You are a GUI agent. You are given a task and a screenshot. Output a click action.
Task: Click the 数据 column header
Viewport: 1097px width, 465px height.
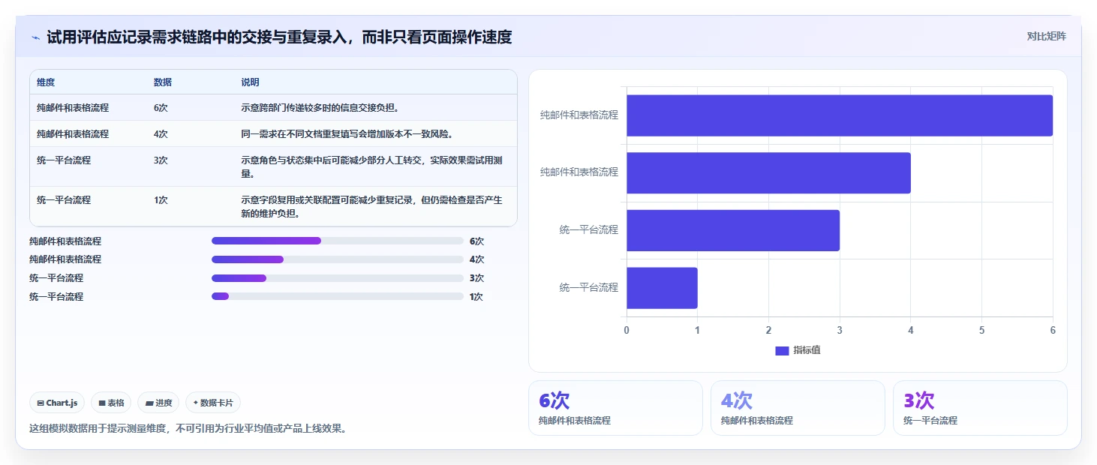tap(163, 82)
